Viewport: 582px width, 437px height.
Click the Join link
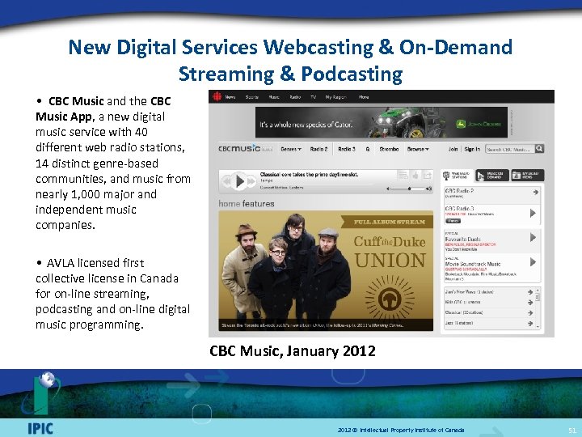pyautogui.click(x=453, y=149)
